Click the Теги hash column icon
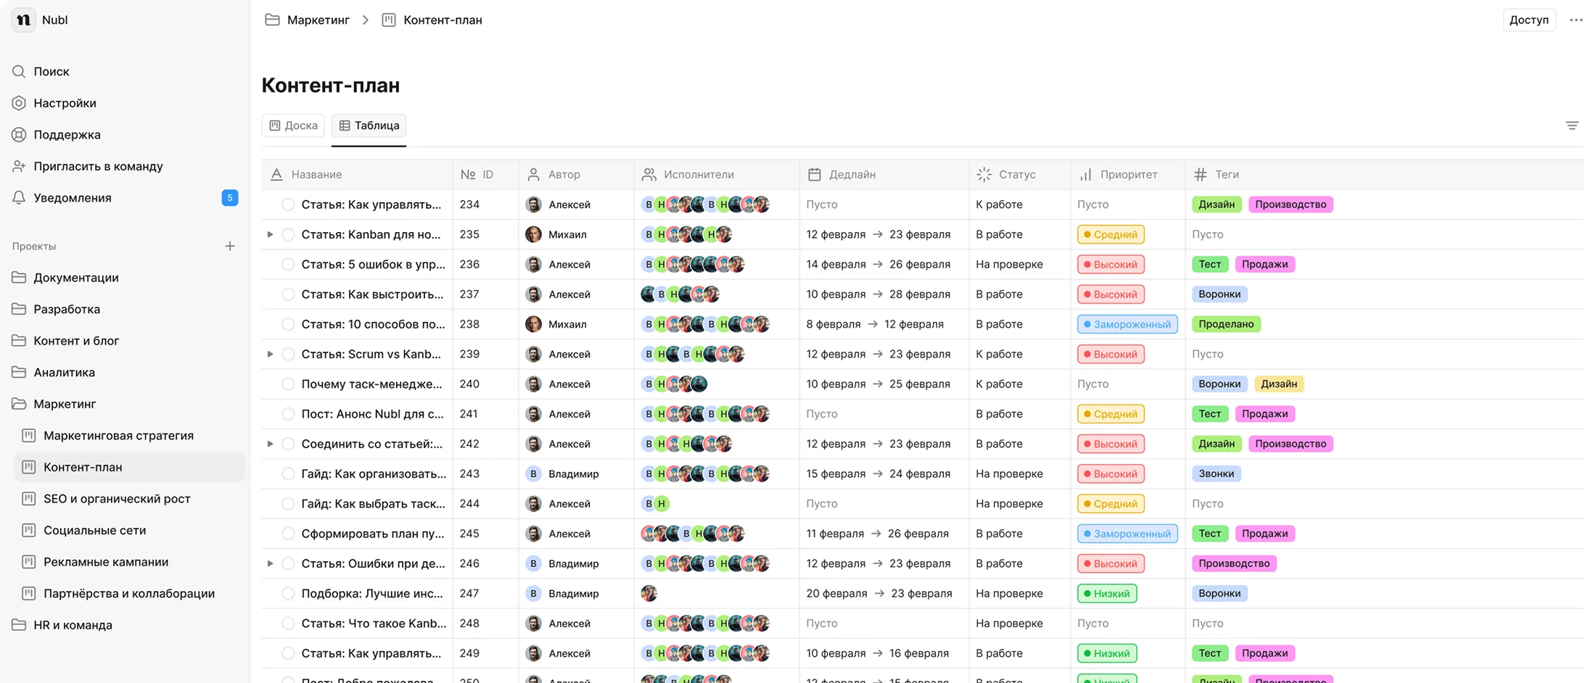Viewport: 1596px width, 683px height. click(1201, 175)
